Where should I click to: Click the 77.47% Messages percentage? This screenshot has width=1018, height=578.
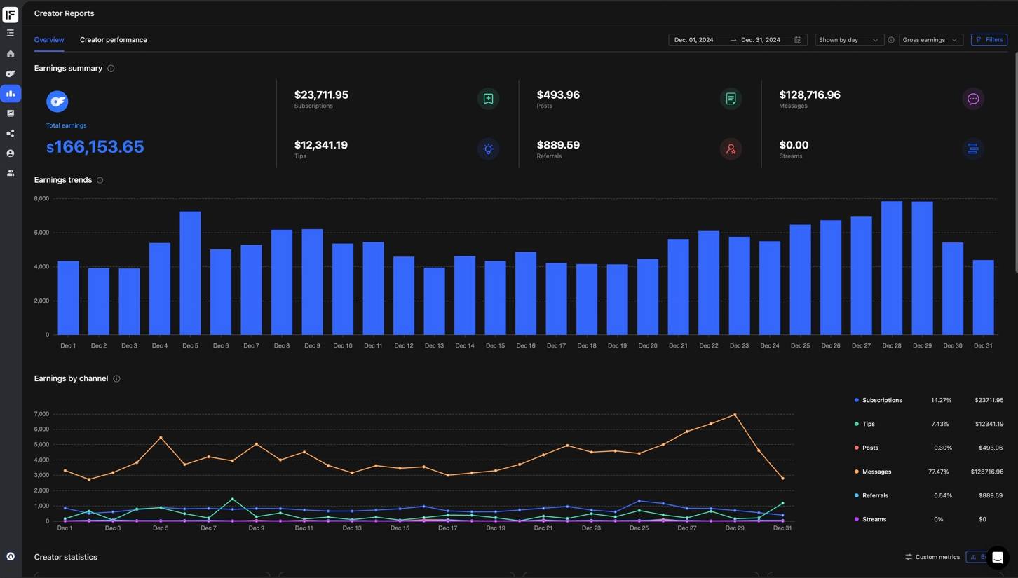[939, 472]
